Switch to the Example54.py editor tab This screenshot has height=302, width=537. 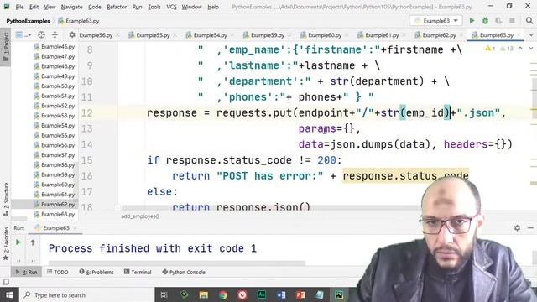pyautogui.click(x=210, y=35)
